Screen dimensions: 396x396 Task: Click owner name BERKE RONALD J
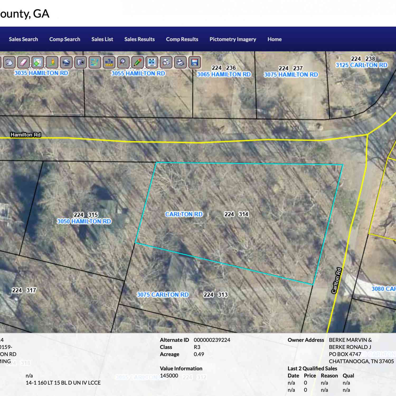[350, 347]
